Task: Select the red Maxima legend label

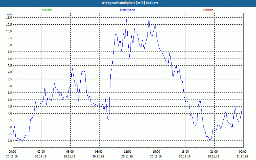Action: pos(208,10)
